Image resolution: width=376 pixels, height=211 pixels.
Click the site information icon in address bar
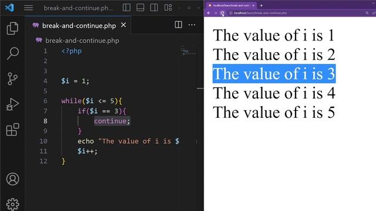click(x=231, y=13)
